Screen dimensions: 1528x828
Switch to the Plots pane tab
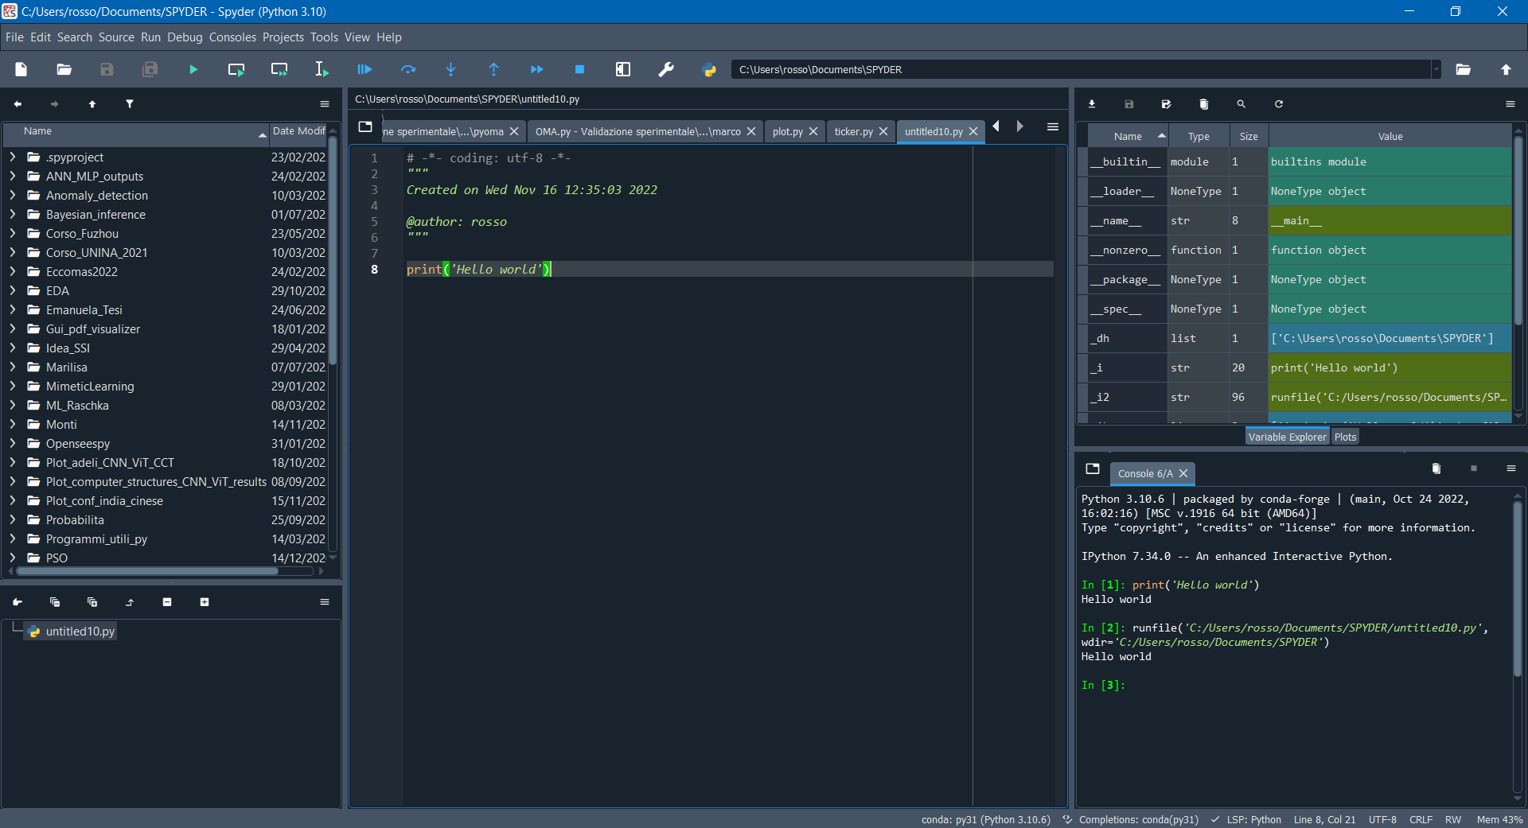(x=1345, y=437)
